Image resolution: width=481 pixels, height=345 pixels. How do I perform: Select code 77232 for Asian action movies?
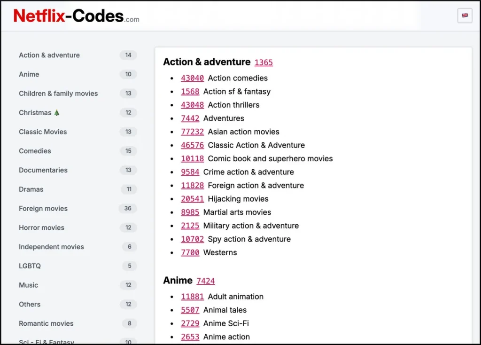point(192,132)
